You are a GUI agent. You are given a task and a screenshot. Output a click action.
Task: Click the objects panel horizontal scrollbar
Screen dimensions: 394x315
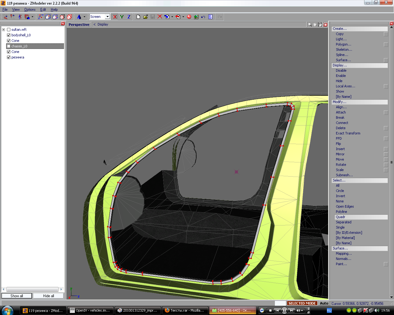click(x=32, y=289)
